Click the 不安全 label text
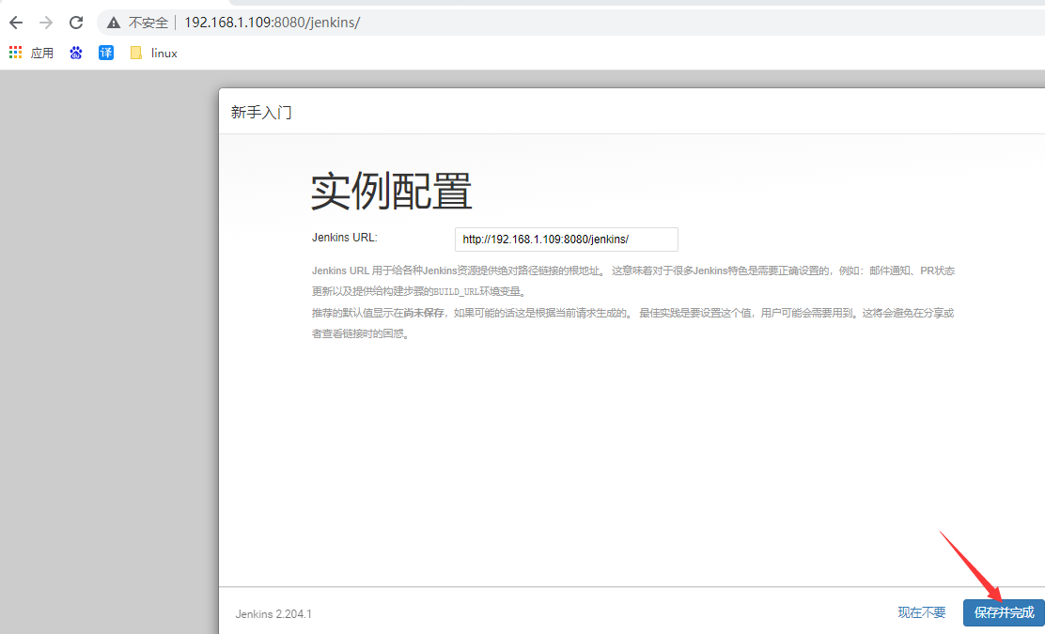This screenshot has width=1045, height=634. (148, 23)
